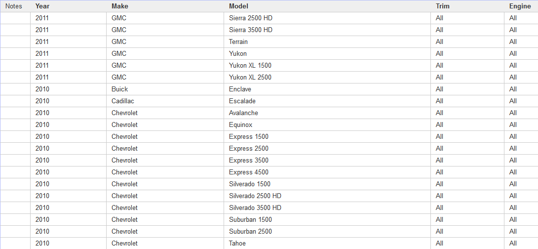Select the Silverado 1500 cell
This screenshot has width=538, height=249.
click(x=250, y=184)
